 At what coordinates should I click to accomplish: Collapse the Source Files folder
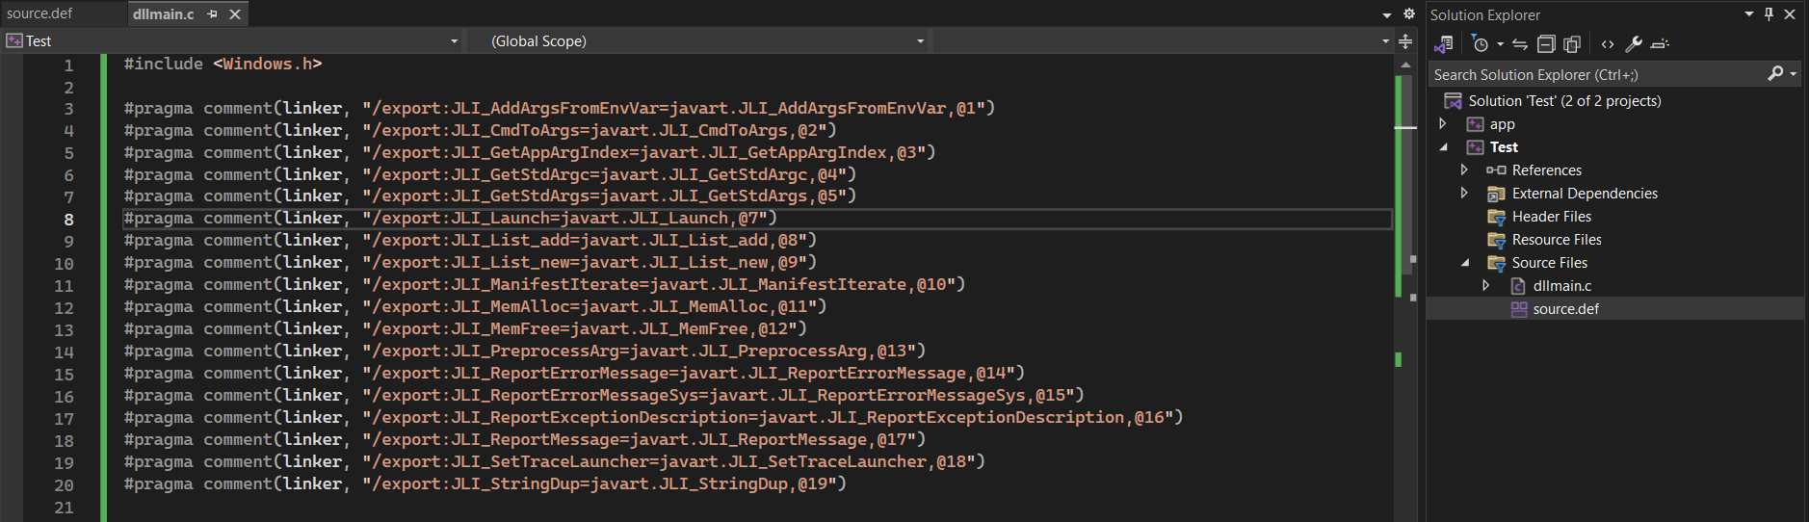pyautogui.click(x=1465, y=263)
